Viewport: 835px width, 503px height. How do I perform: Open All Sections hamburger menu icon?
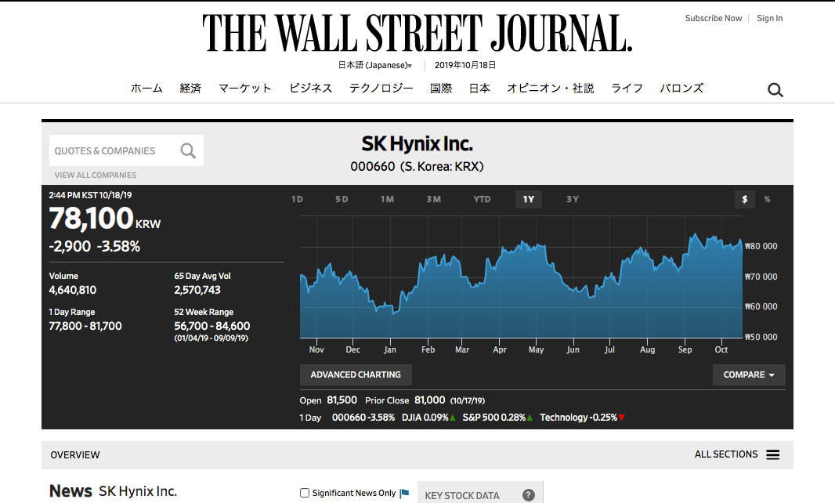point(773,454)
